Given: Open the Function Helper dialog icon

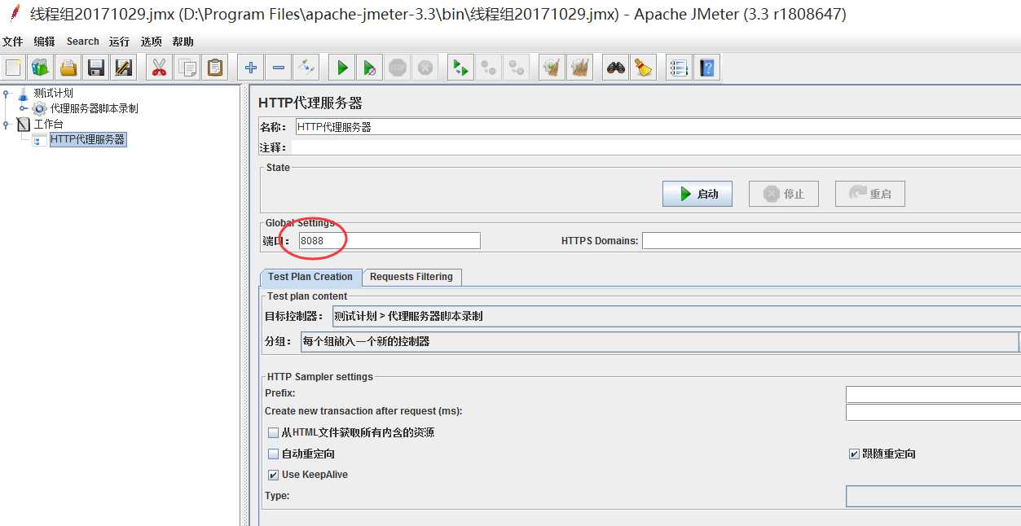Looking at the screenshot, I should tap(680, 68).
